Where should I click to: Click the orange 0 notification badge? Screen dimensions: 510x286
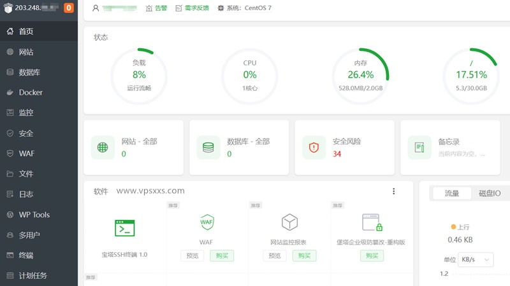coord(69,8)
